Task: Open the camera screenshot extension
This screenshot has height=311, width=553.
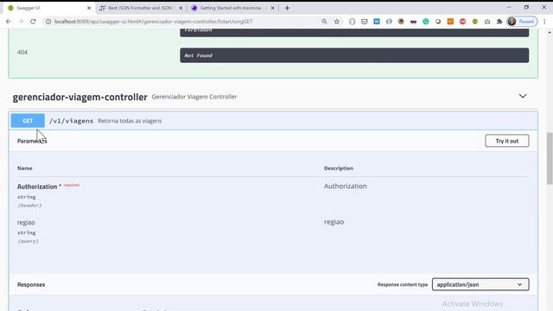Action: click(x=487, y=22)
